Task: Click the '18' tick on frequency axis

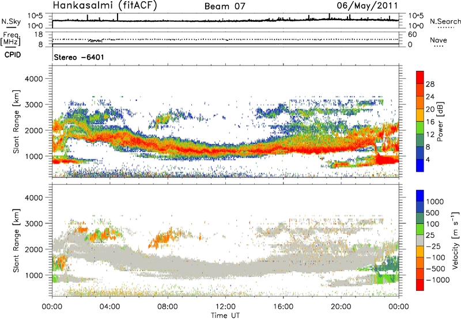Action: 39,35
